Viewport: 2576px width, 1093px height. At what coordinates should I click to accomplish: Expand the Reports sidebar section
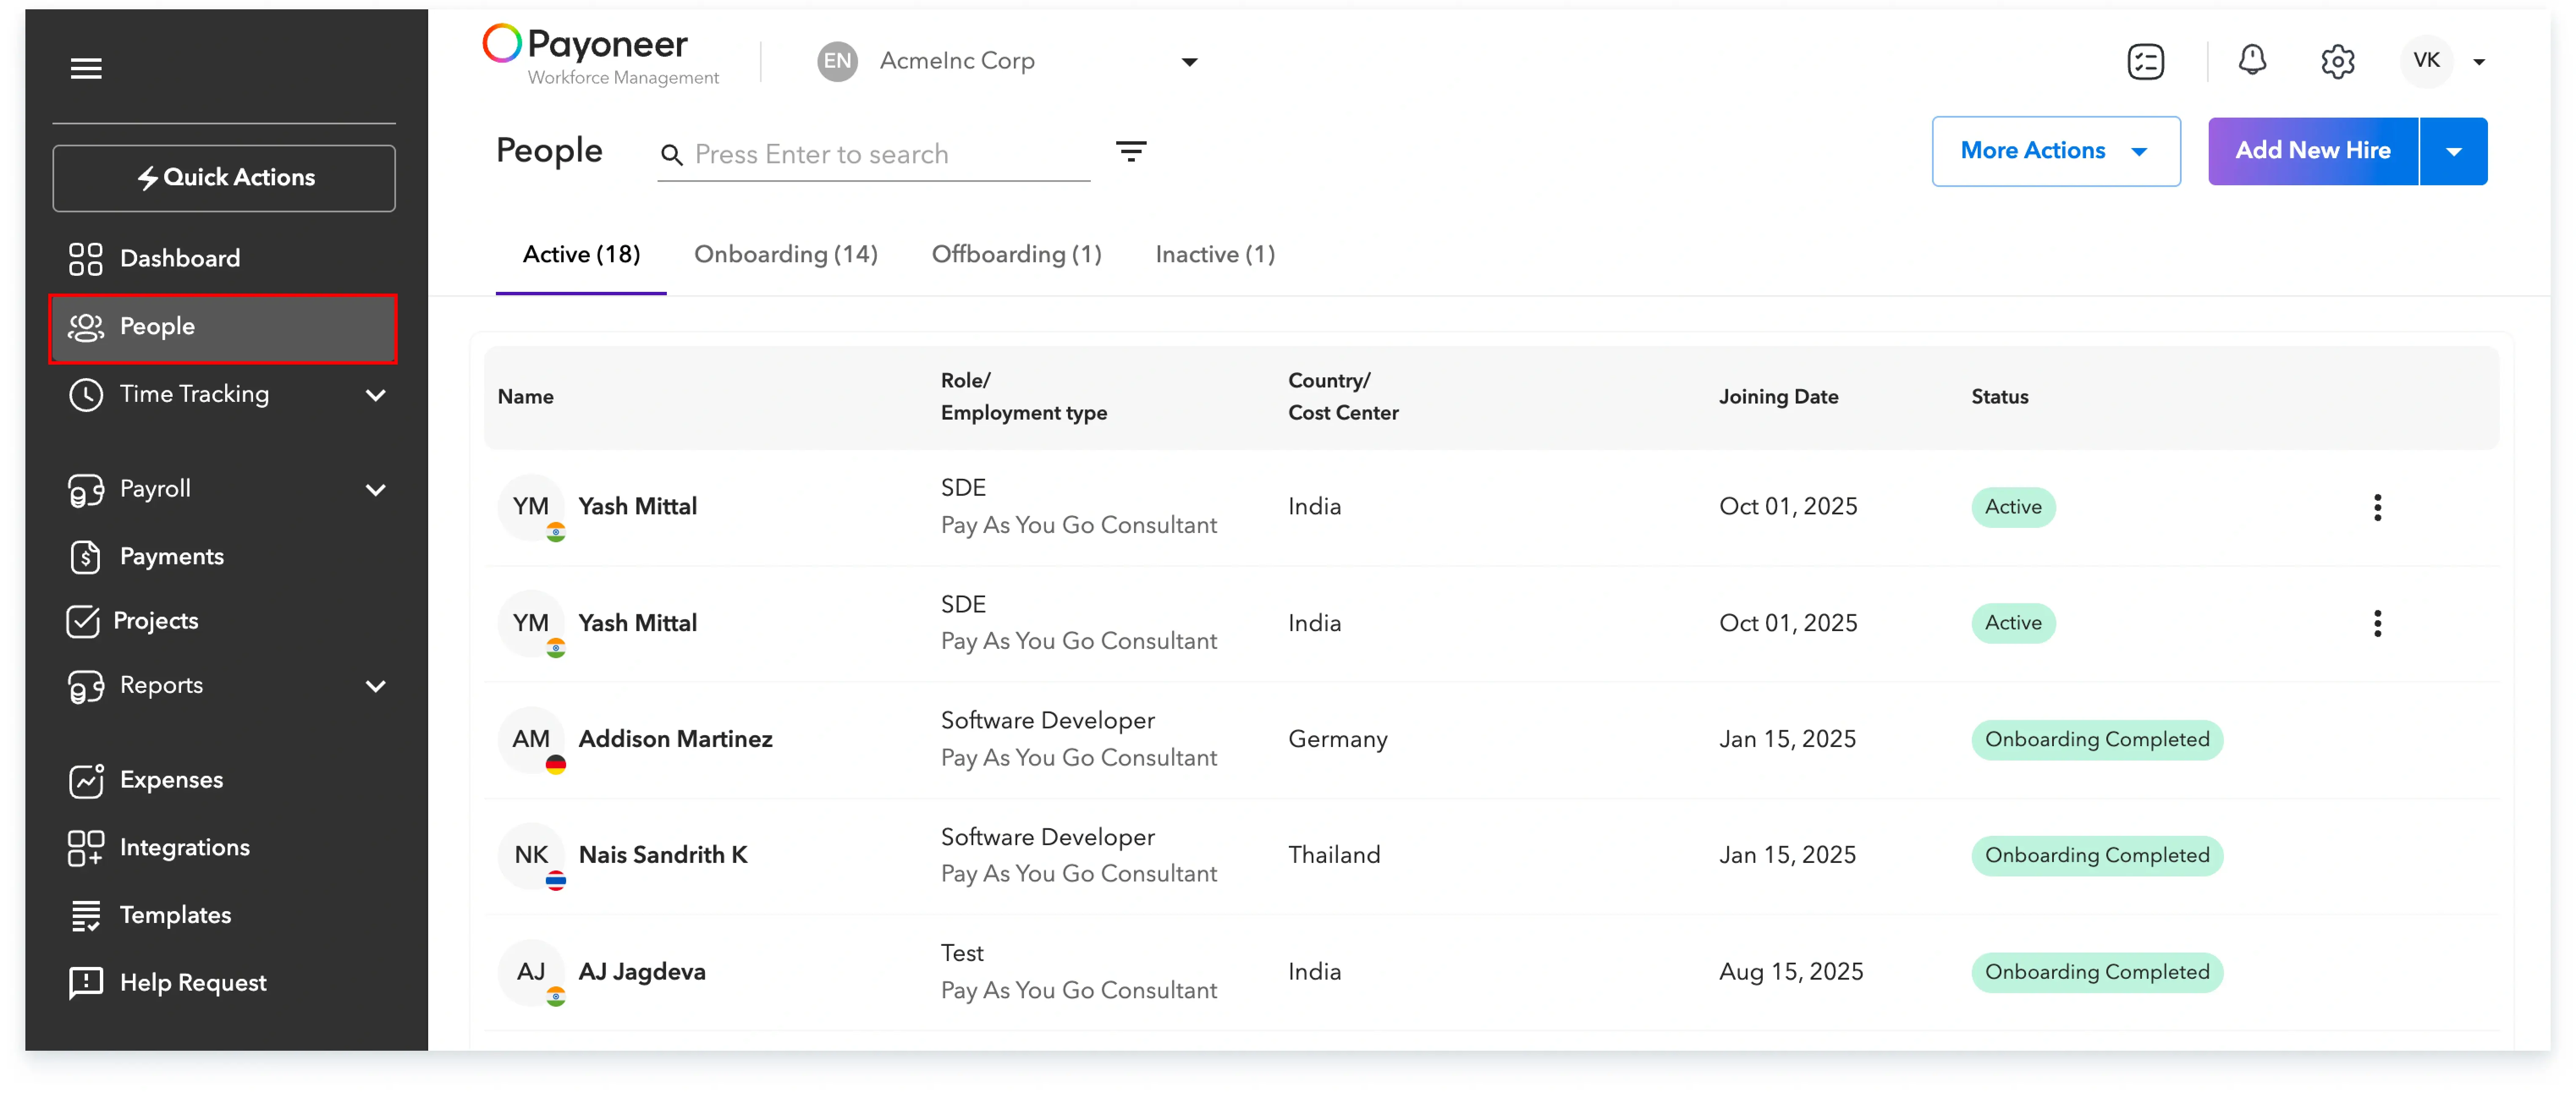pos(375,685)
